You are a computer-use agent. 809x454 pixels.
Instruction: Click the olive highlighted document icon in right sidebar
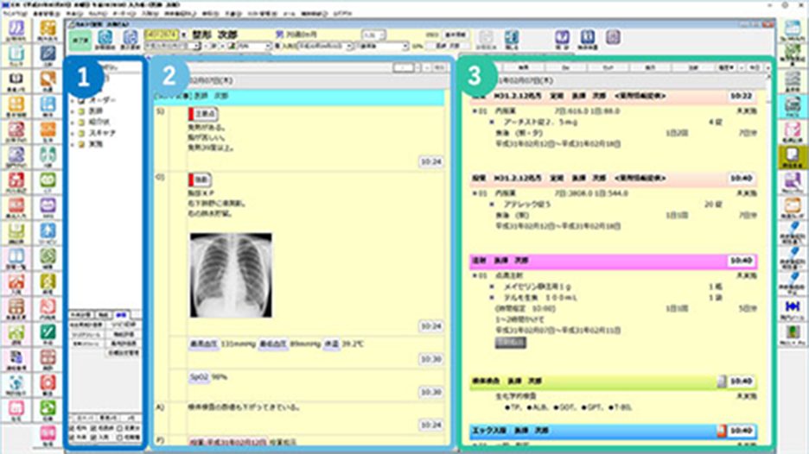(x=793, y=157)
